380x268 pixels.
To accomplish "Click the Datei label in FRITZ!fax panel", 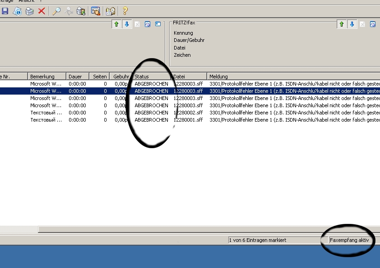I will [179, 48].
